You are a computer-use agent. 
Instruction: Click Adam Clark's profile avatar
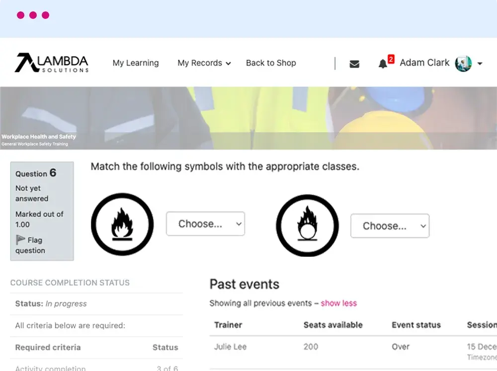point(463,64)
